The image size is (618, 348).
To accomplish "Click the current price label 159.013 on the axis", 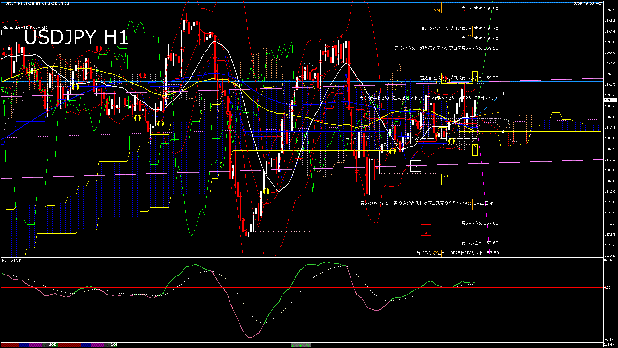I will coord(610,100).
